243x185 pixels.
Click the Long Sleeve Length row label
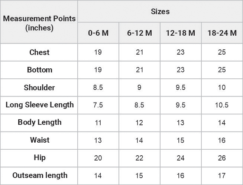(39, 105)
